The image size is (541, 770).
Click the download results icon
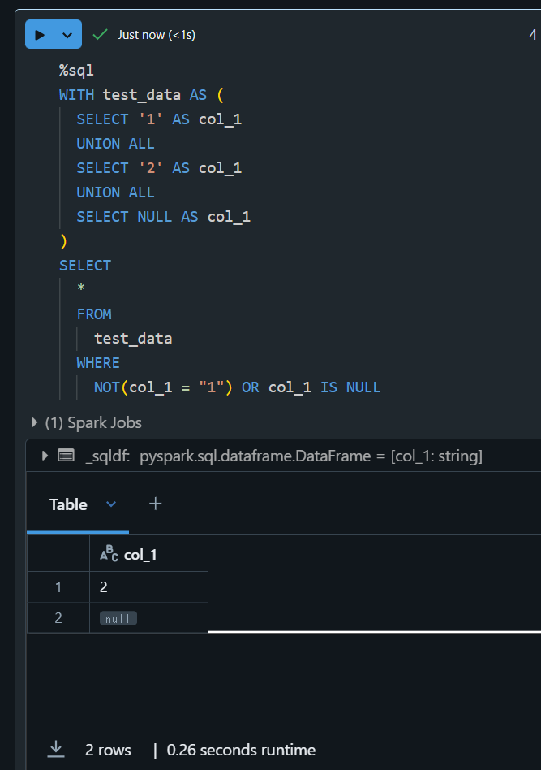(x=55, y=749)
